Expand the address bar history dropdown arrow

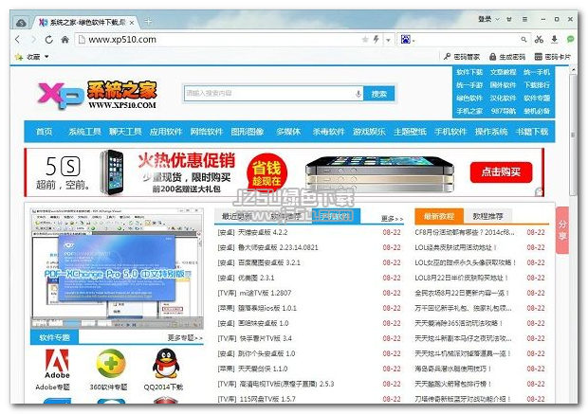389,40
